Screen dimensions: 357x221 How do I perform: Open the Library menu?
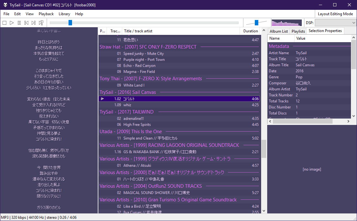coord(64,14)
